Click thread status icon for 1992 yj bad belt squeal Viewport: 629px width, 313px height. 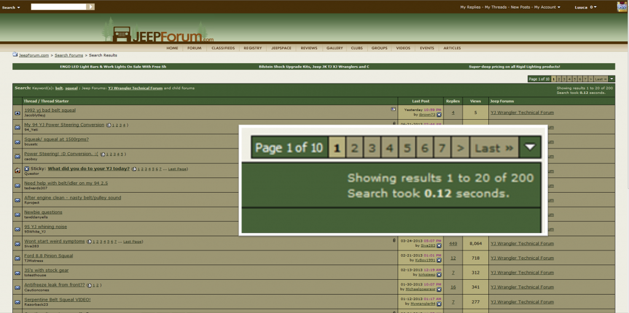(18, 112)
